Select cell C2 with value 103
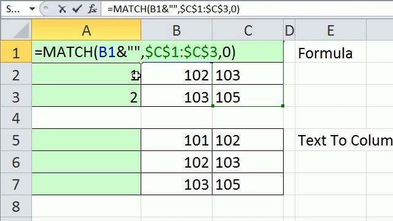The image size is (393, 221). (248, 74)
